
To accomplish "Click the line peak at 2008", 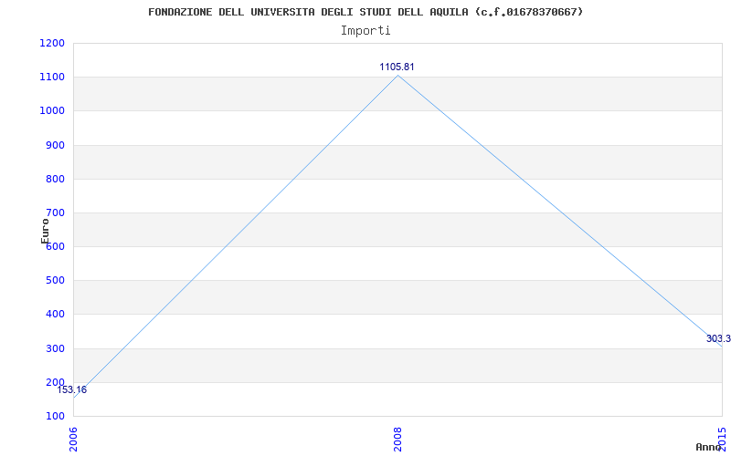I will (397, 76).
